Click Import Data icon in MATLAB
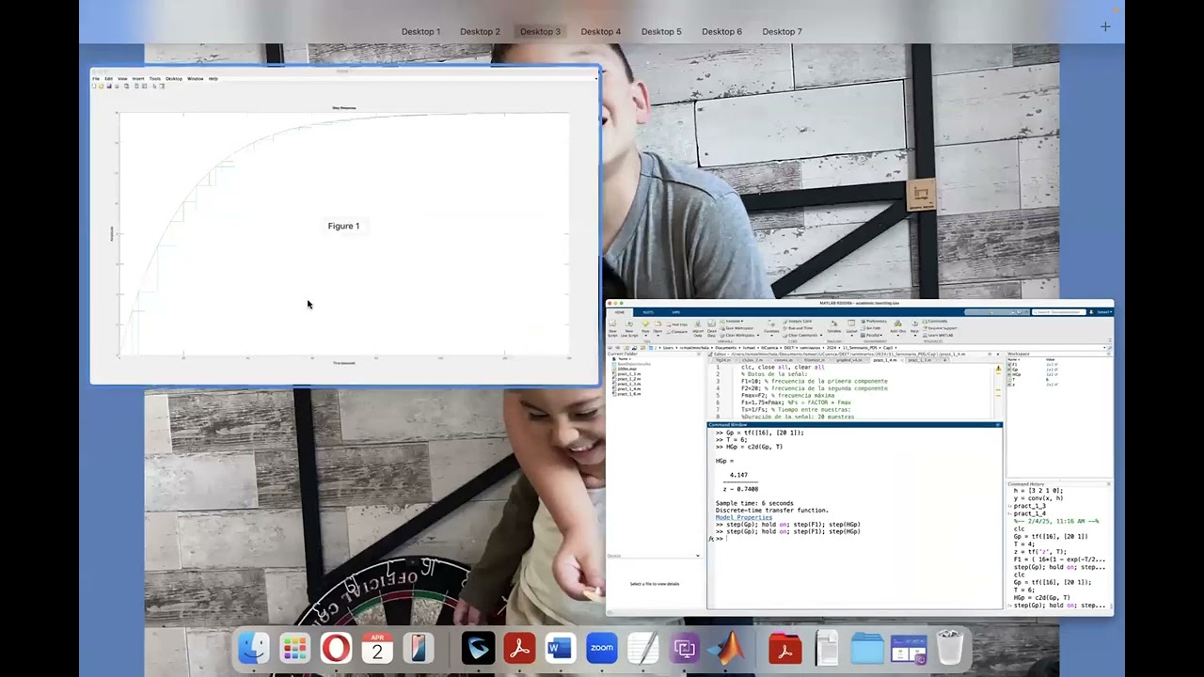Viewport: 1204px width, 677px height. coord(698,329)
